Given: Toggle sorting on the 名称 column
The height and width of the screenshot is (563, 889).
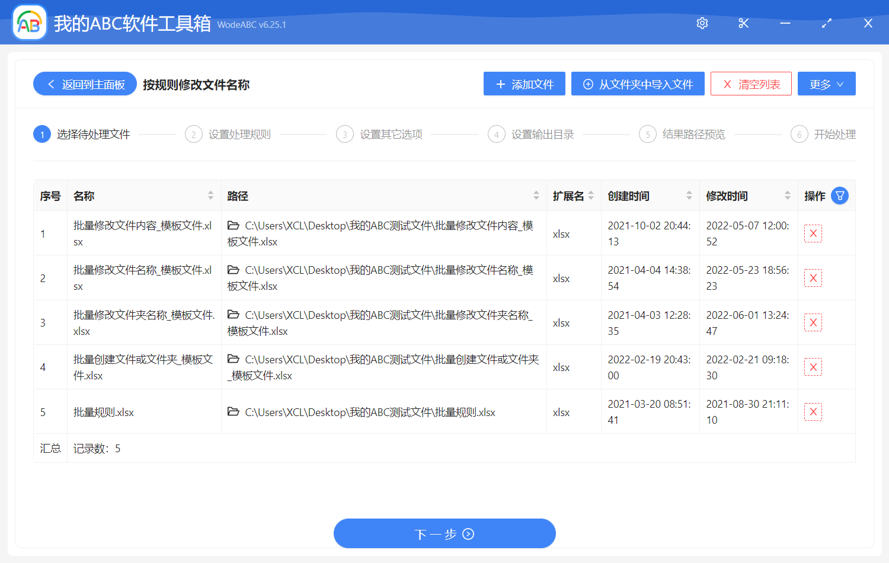Looking at the screenshot, I should 211,195.
